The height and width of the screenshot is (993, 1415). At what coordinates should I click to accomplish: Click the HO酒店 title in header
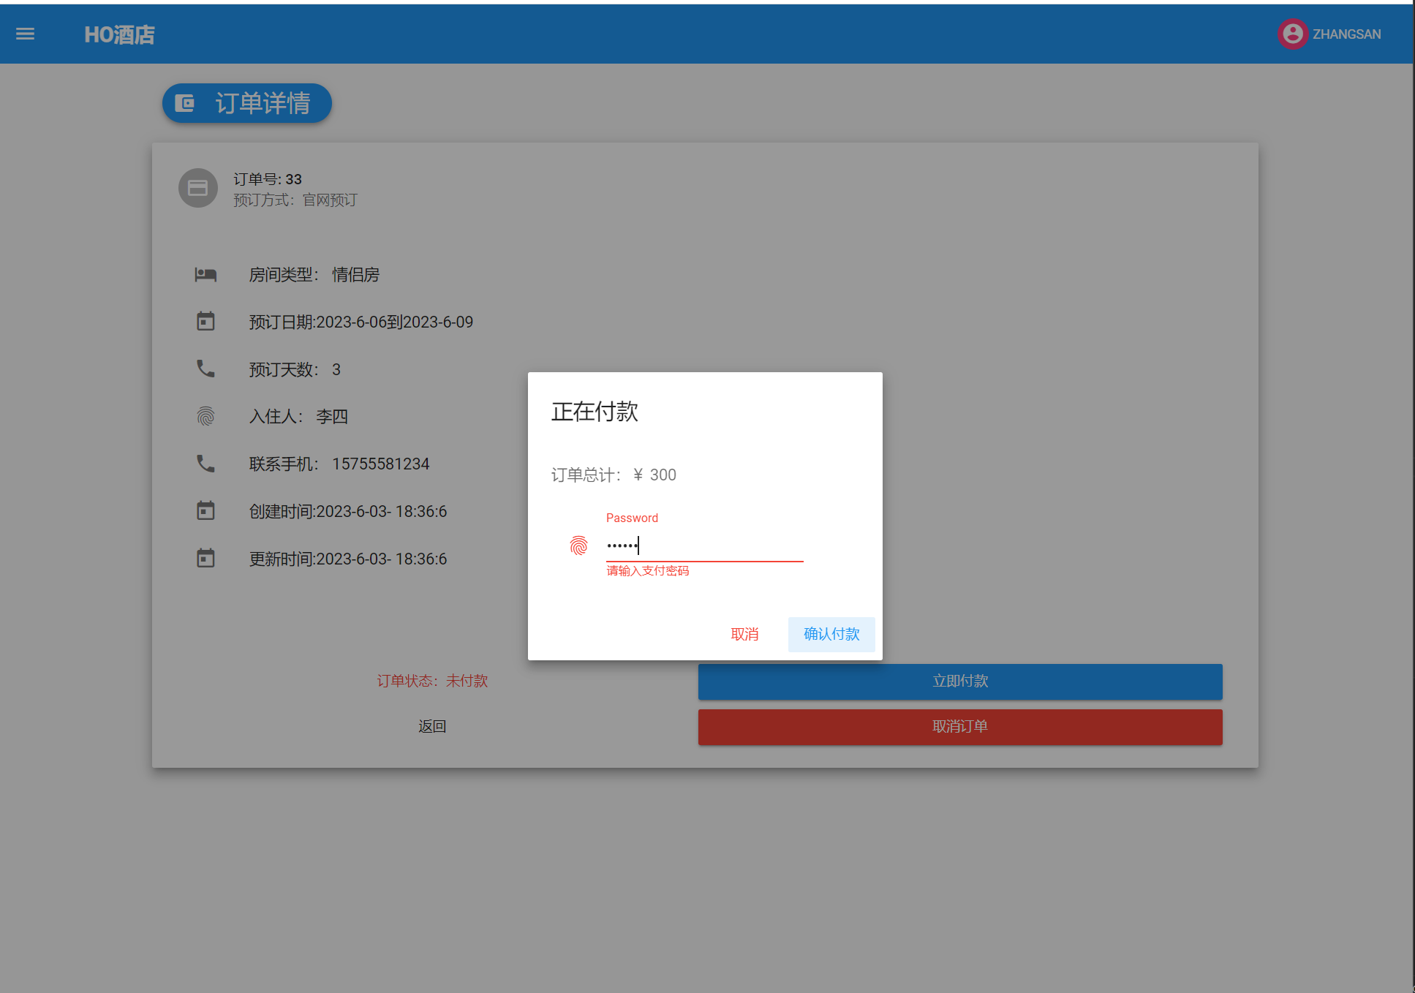119,34
